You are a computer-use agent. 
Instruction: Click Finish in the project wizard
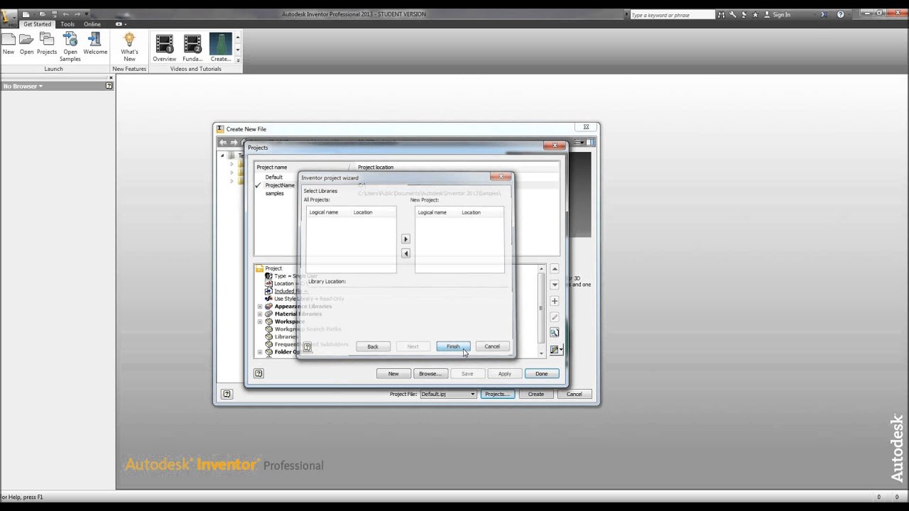453,346
